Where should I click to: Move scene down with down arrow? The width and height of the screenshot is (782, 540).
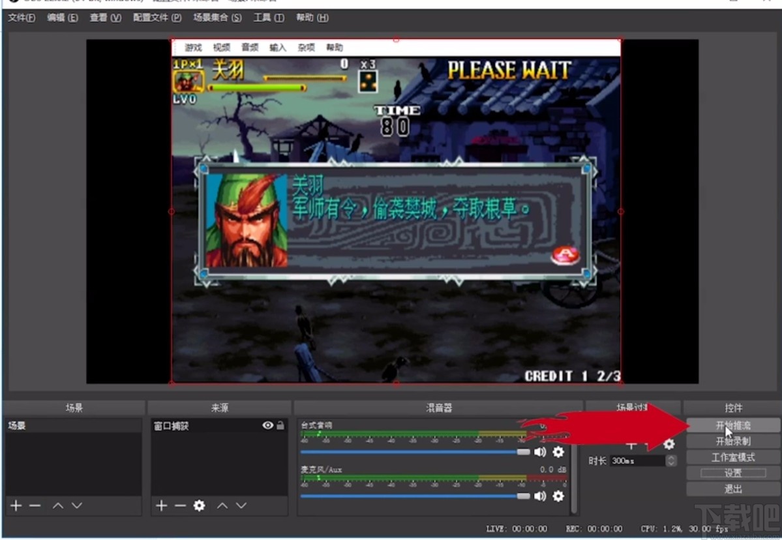pyautogui.click(x=77, y=505)
